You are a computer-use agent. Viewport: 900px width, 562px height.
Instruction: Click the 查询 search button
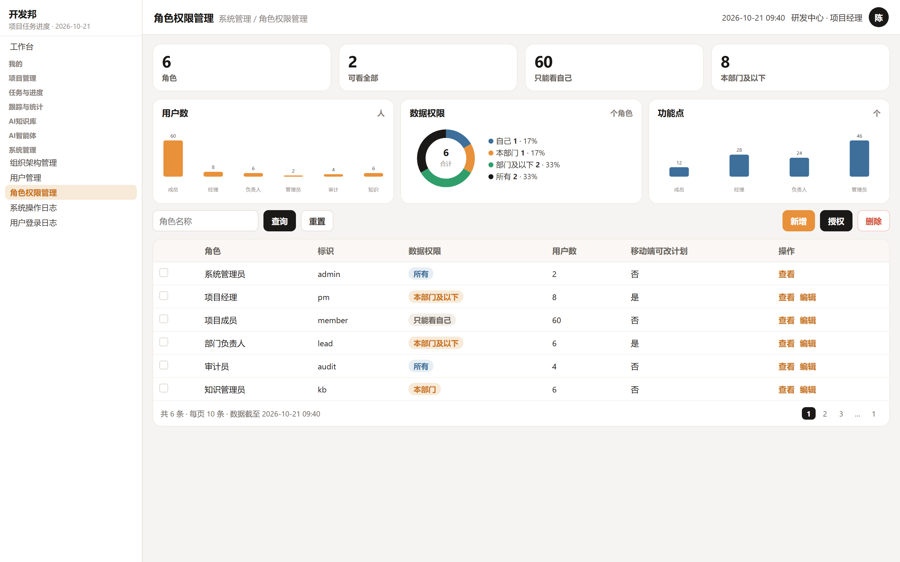tap(279, 221)
